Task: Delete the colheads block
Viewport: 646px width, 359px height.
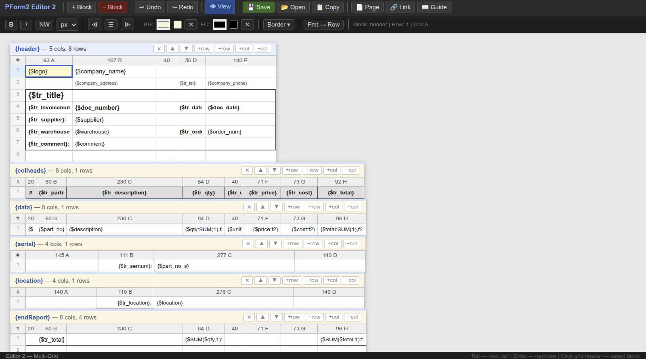Action: coord(247,170)
